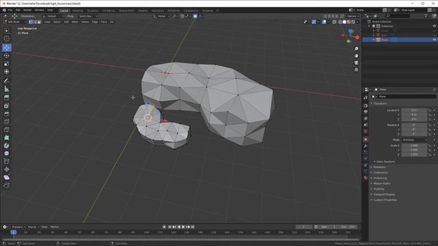Open the XYZ Euler rotation mode dropdown
Viewport: 438px width, 246px height.
(x=415, y=139)
